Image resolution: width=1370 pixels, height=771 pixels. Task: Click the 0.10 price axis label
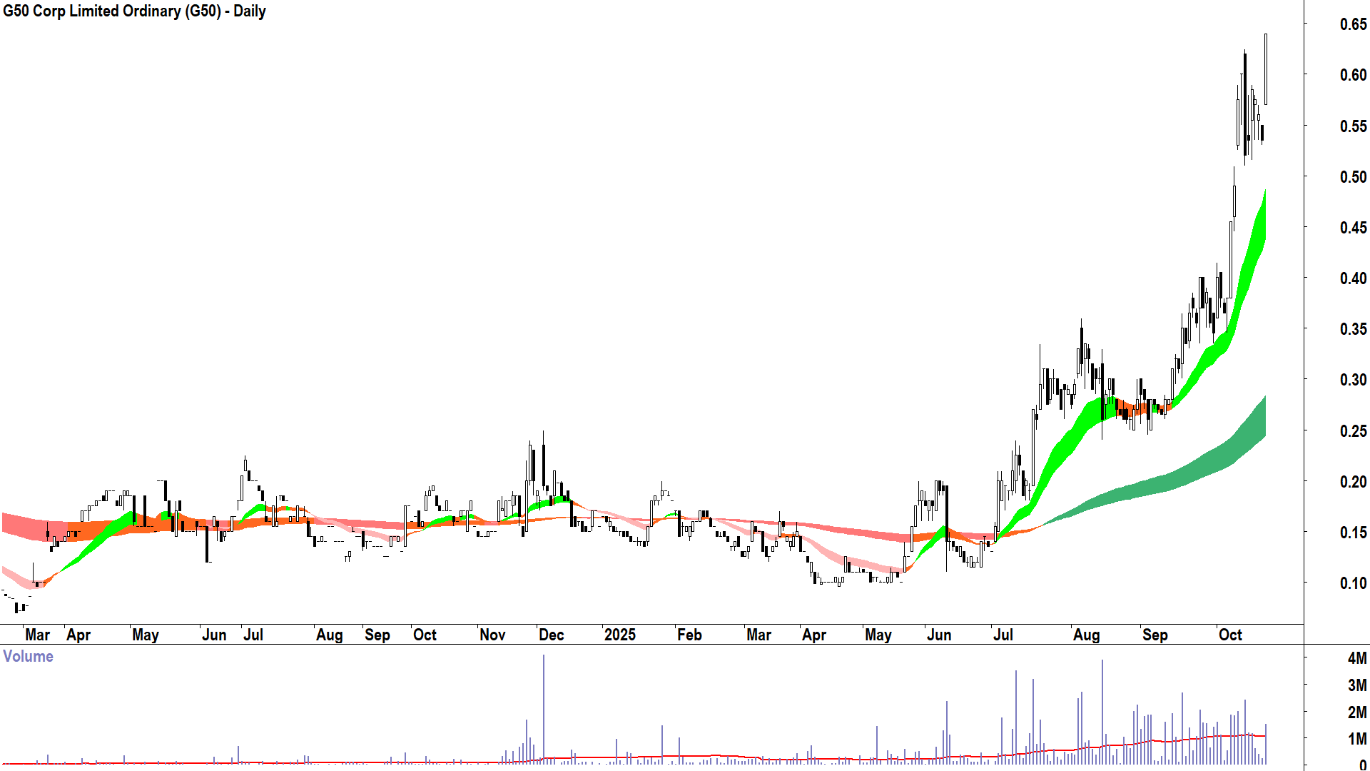[1353, 583]
